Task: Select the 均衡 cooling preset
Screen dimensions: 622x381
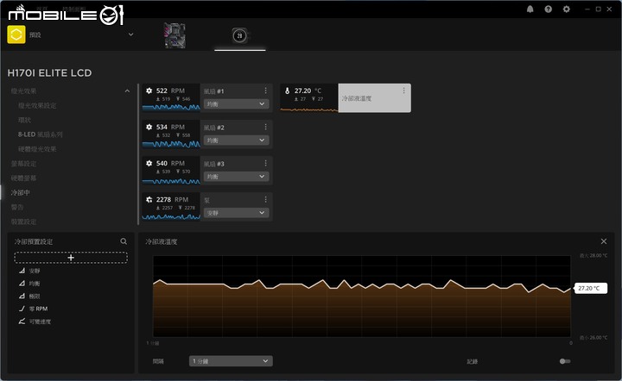Action: click(35, 284)
